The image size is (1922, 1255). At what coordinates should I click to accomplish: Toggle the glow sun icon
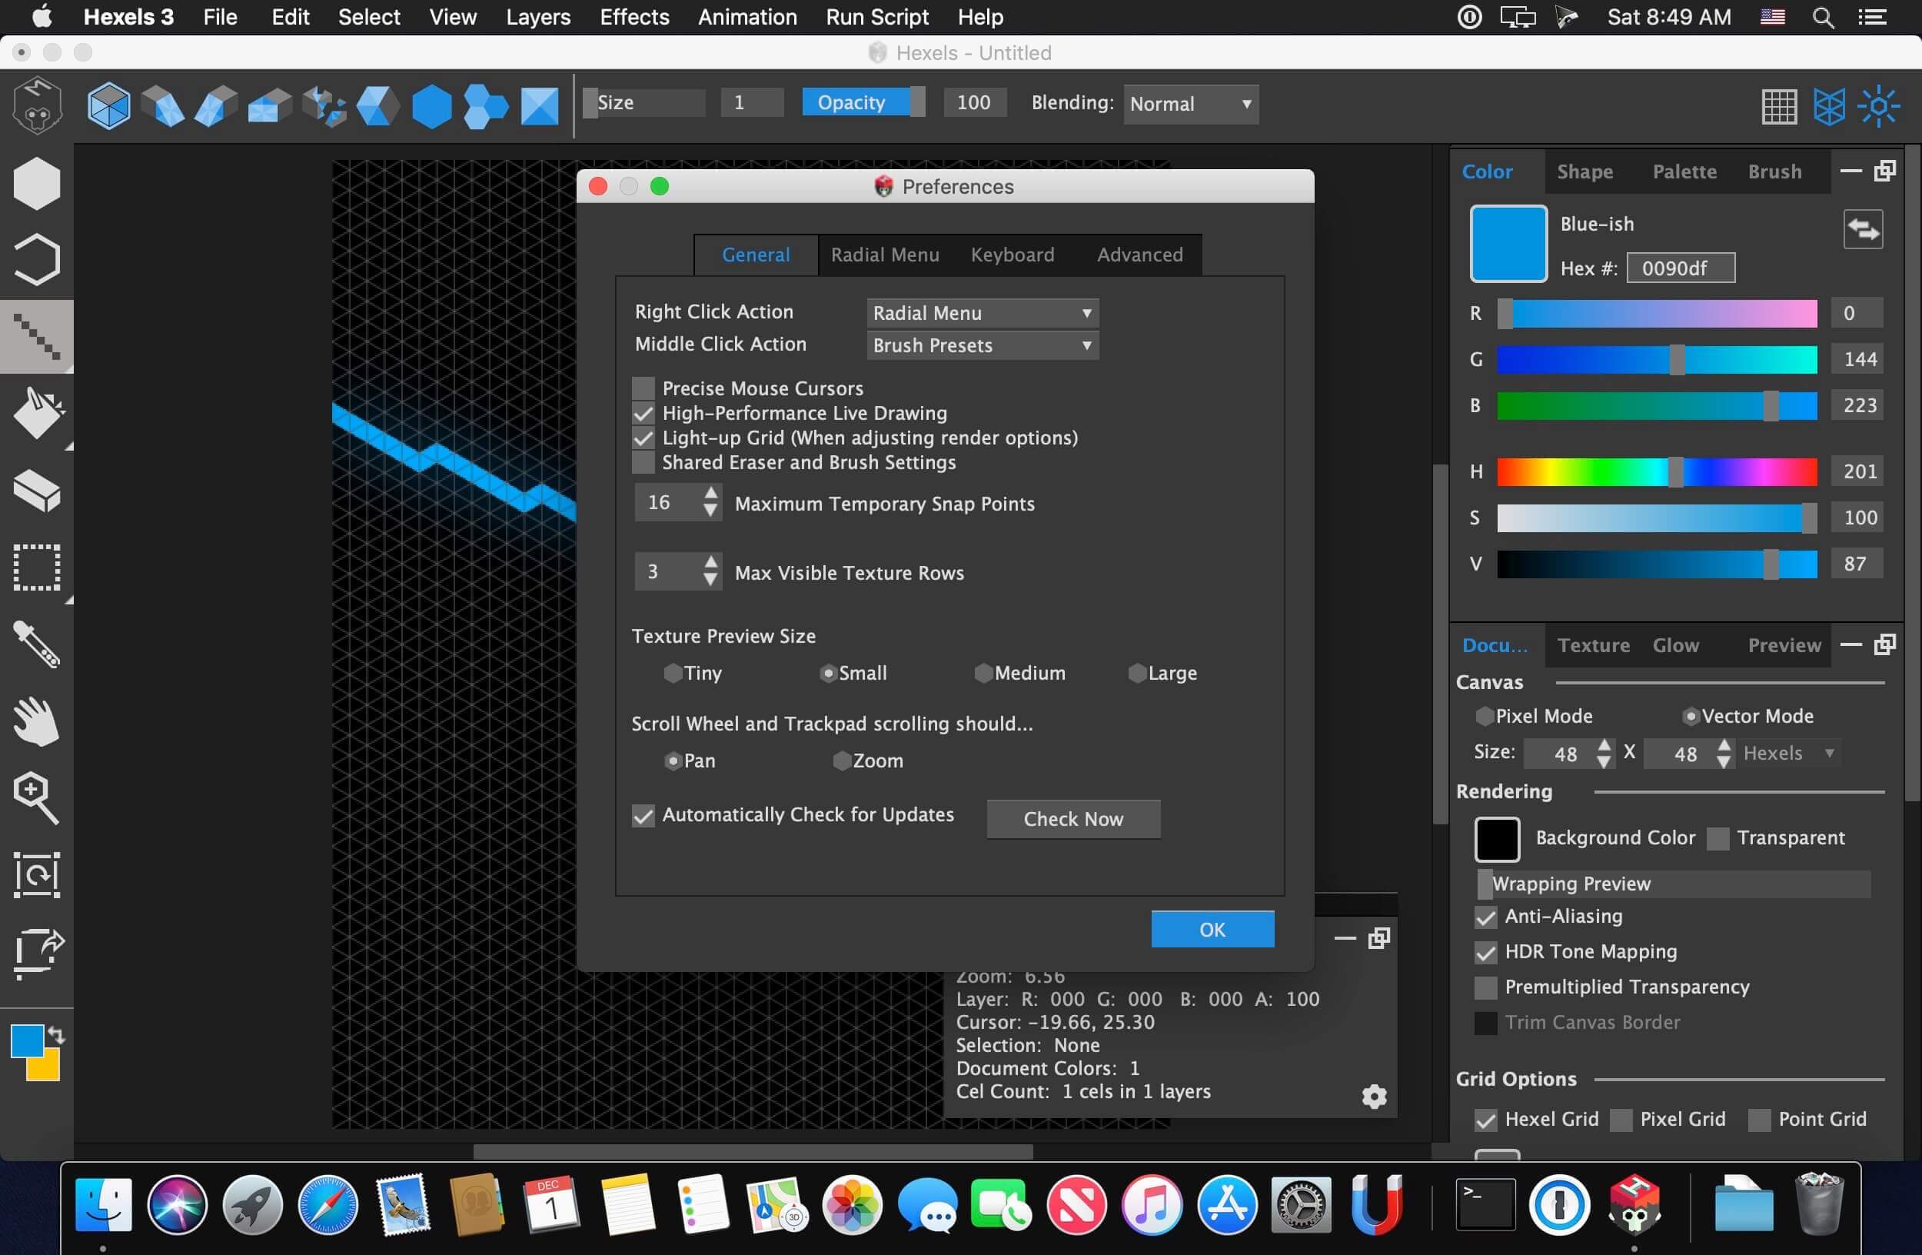tap(1878, 106)
